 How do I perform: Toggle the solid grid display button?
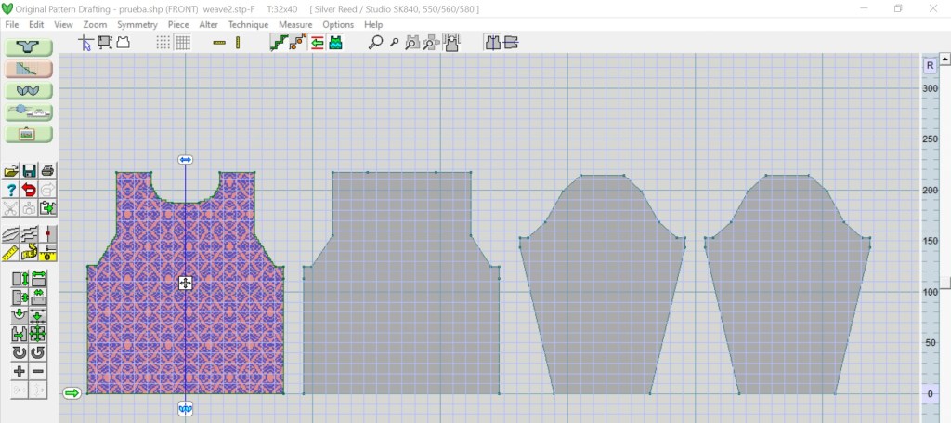coord(183,42)
